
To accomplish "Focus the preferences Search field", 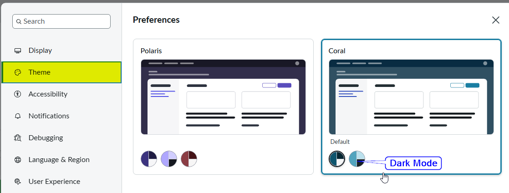I will coord(65,21).
